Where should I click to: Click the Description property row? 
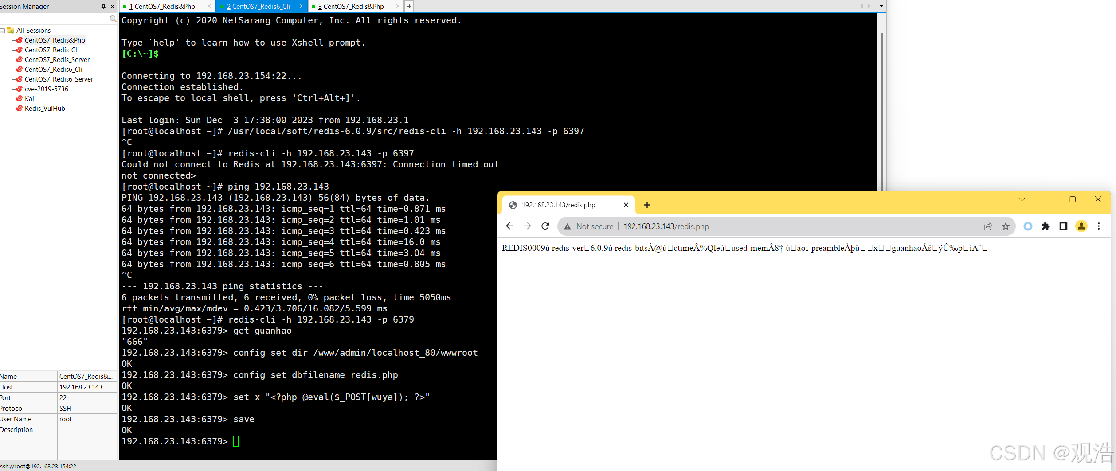click(59, 430)
